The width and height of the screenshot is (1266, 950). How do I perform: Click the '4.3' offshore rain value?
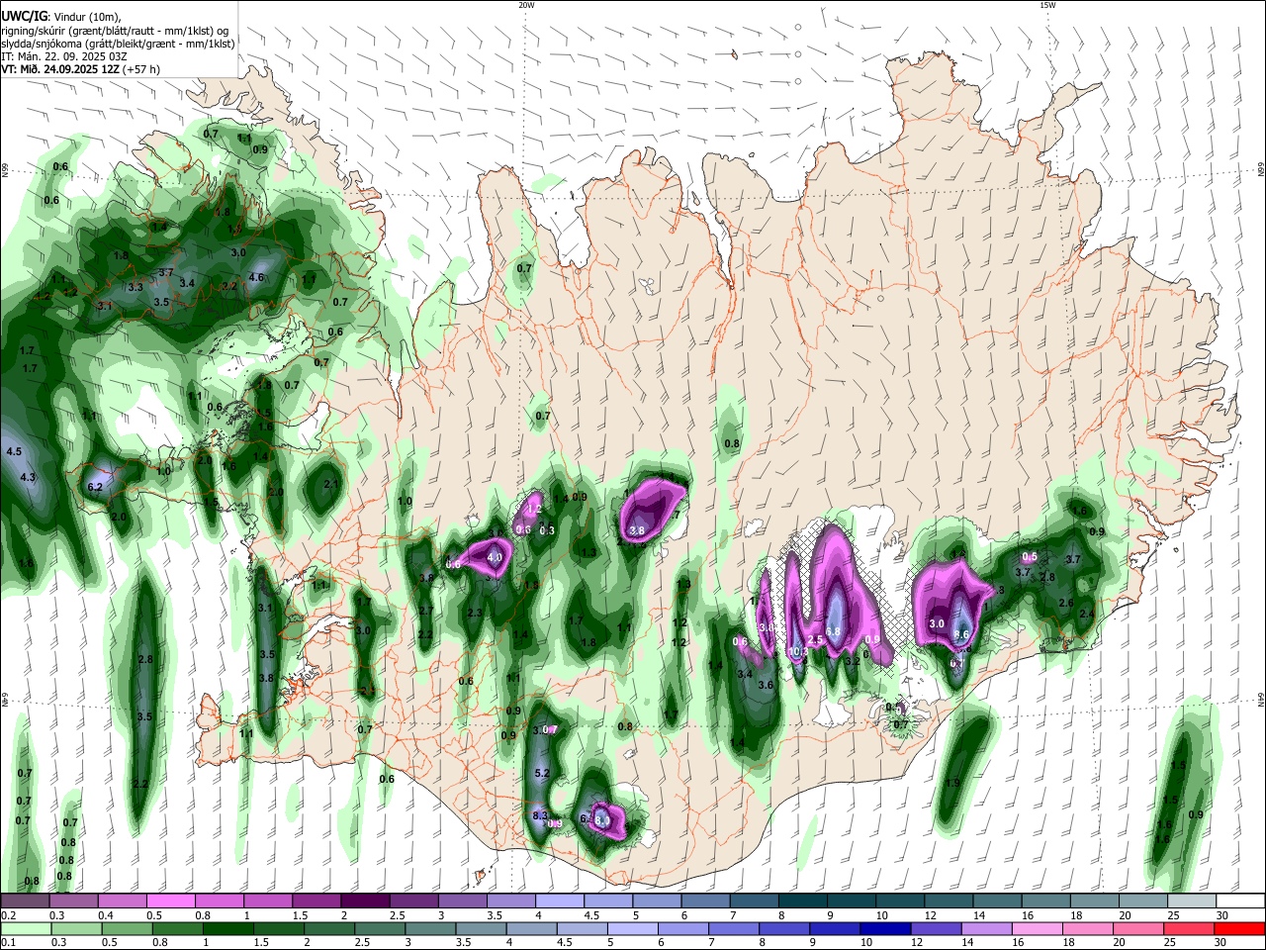coord(28,477)
